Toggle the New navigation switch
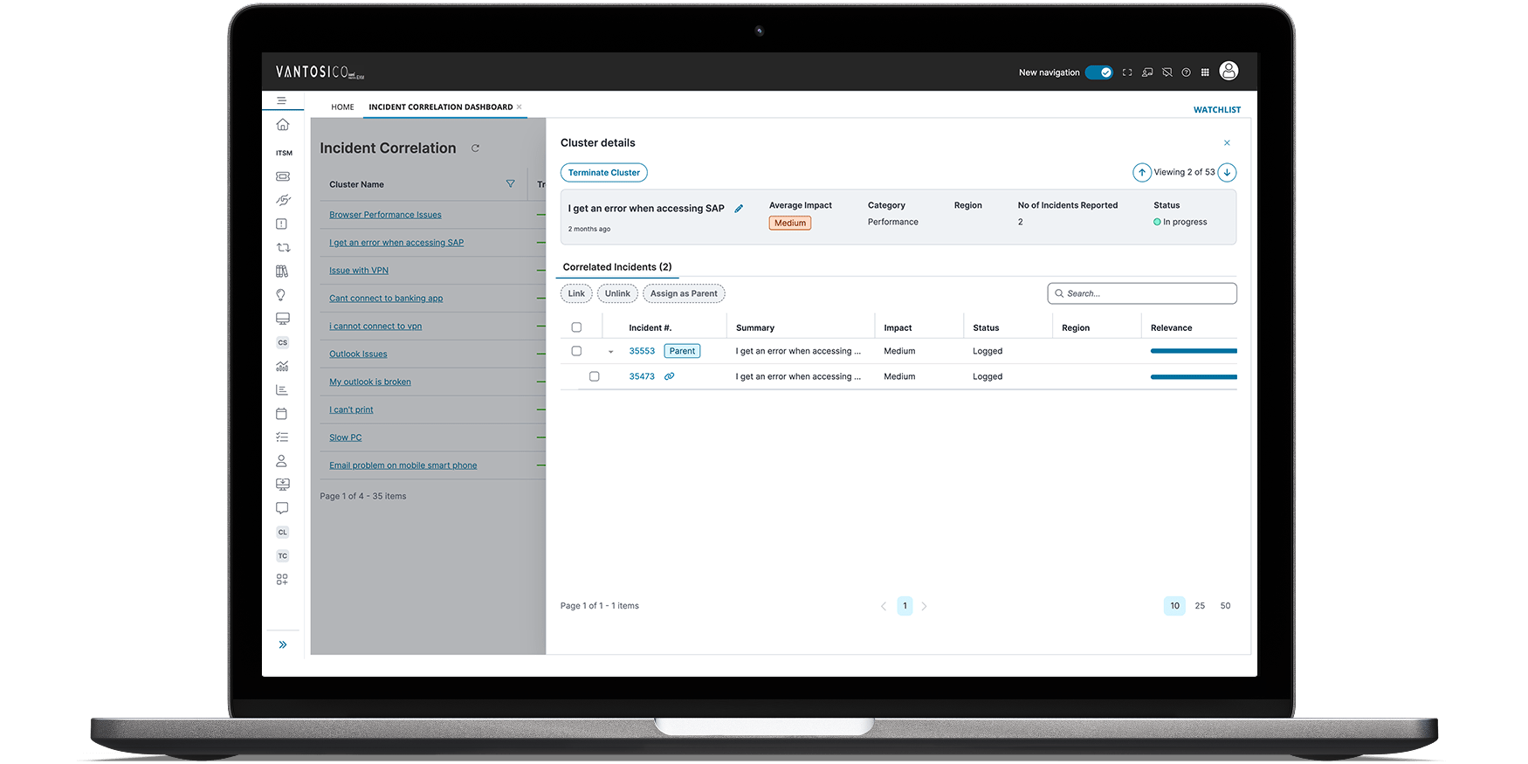 click(1098, 72)
